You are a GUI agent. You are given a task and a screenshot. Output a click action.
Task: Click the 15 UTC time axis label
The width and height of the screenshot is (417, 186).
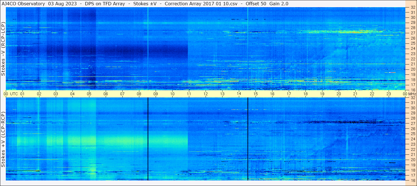click(x=256, y=94)
